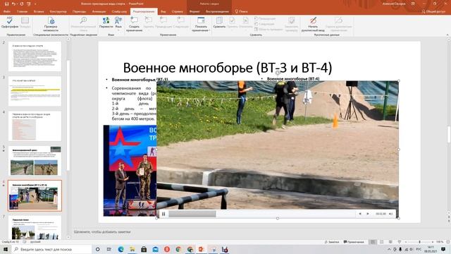
Task: Undo last action in quick access toolbar
Action: [13, 4]
